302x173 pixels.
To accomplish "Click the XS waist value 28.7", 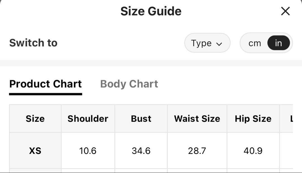I will tap(197, 151).
